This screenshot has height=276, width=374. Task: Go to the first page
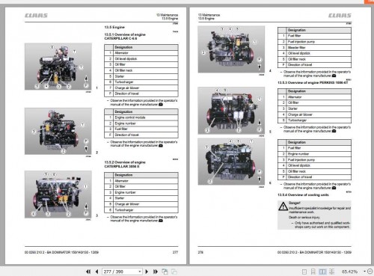pyautogui.click(x=88, y=272)
